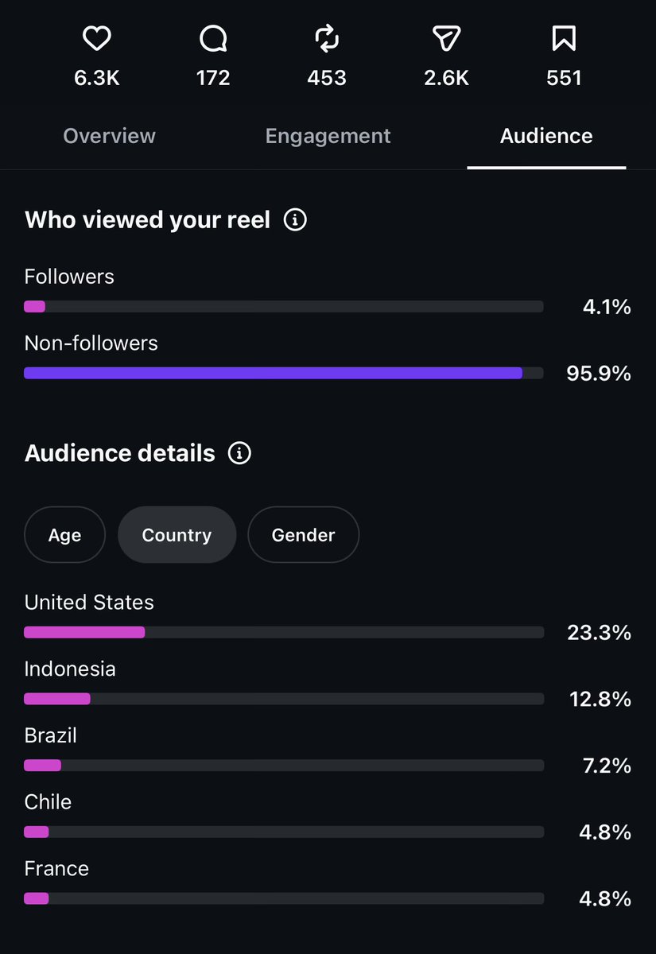This screenshot has width=656, height=954.
Task: Select the Audience tab
Action: 546,136
